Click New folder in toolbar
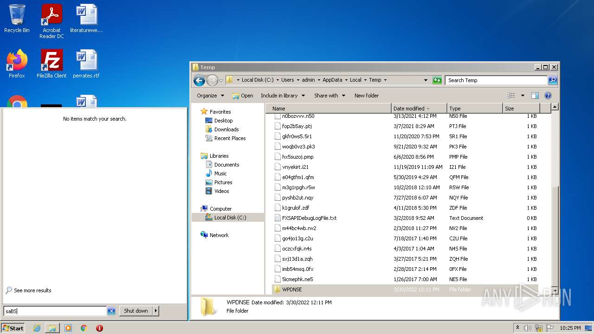This screenshot has width=594, height=334. pos(367,96)
